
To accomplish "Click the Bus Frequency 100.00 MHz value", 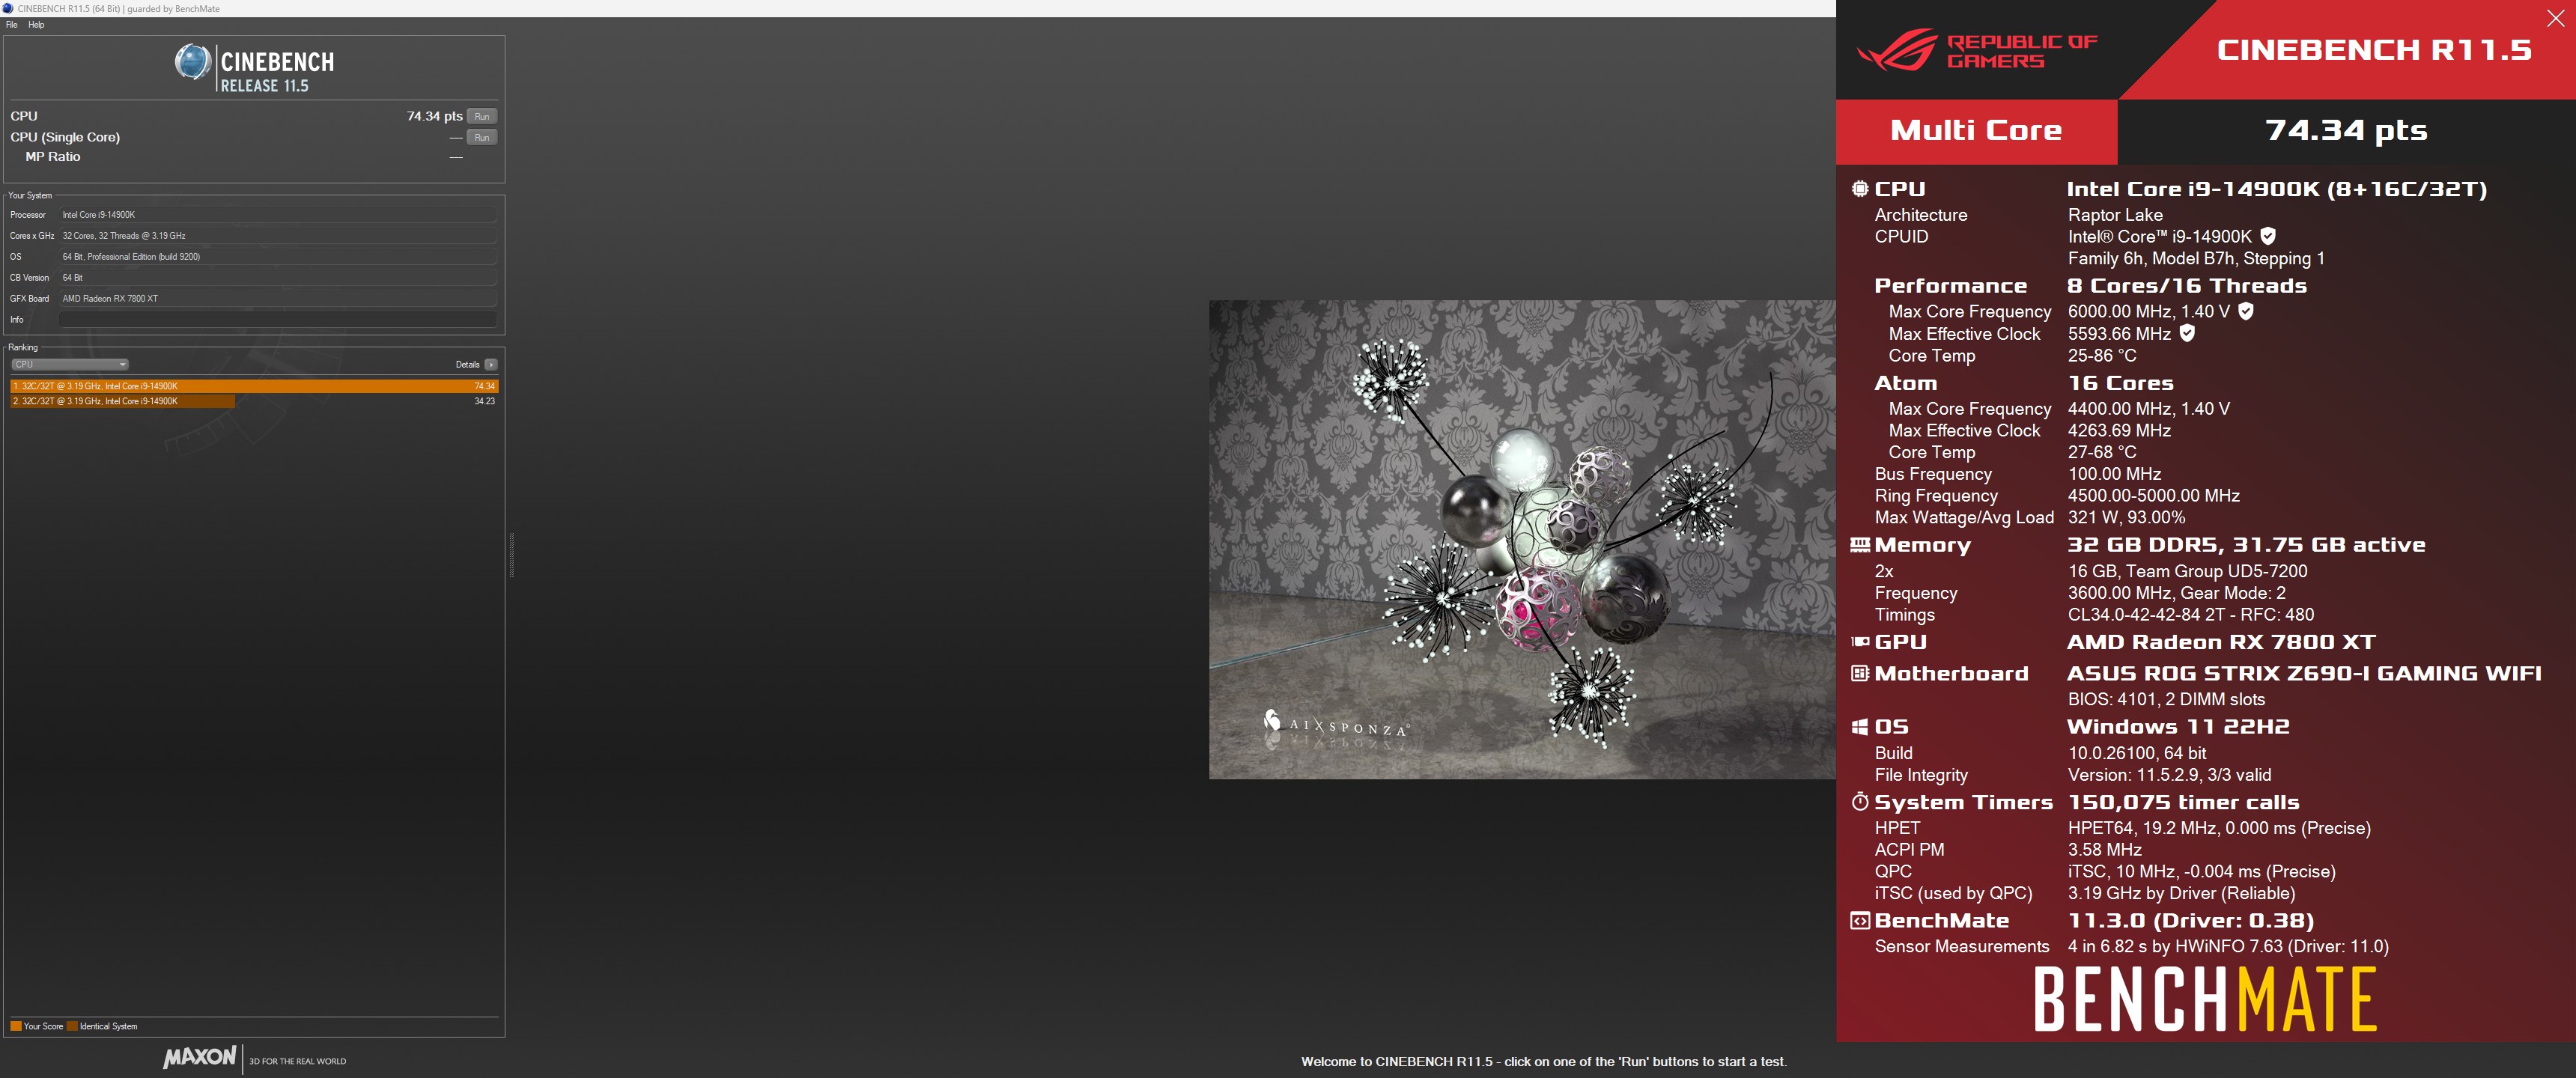I will click(2114, 474).
